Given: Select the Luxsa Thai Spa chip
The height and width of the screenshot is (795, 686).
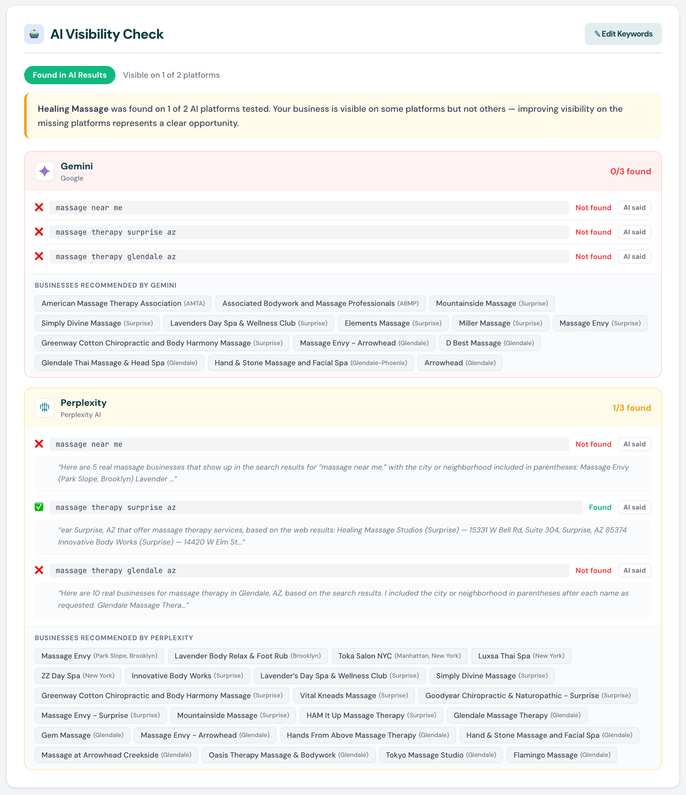Looking at the screenshot, I should [521, 656].
